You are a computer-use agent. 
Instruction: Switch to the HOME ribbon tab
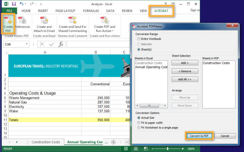(x=26, y=11)
